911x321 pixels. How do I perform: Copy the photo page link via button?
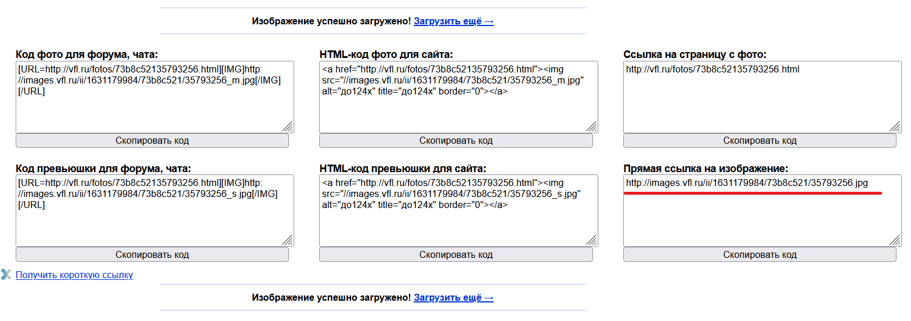pos(760,141)
